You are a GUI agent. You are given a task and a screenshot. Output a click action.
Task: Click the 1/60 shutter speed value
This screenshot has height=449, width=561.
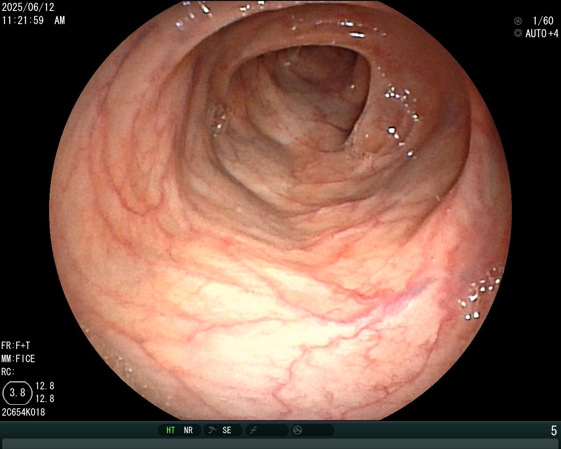tap(543, 21)
